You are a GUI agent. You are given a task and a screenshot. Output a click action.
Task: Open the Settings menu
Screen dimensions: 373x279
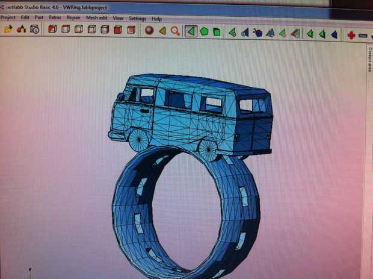tap(137, 18)
